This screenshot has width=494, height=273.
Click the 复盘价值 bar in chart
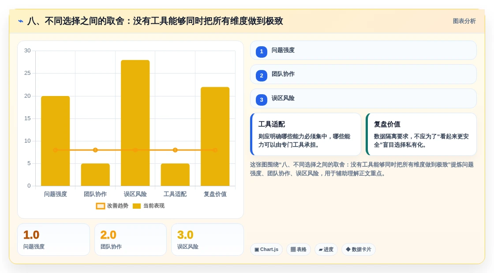pos(215,136)
